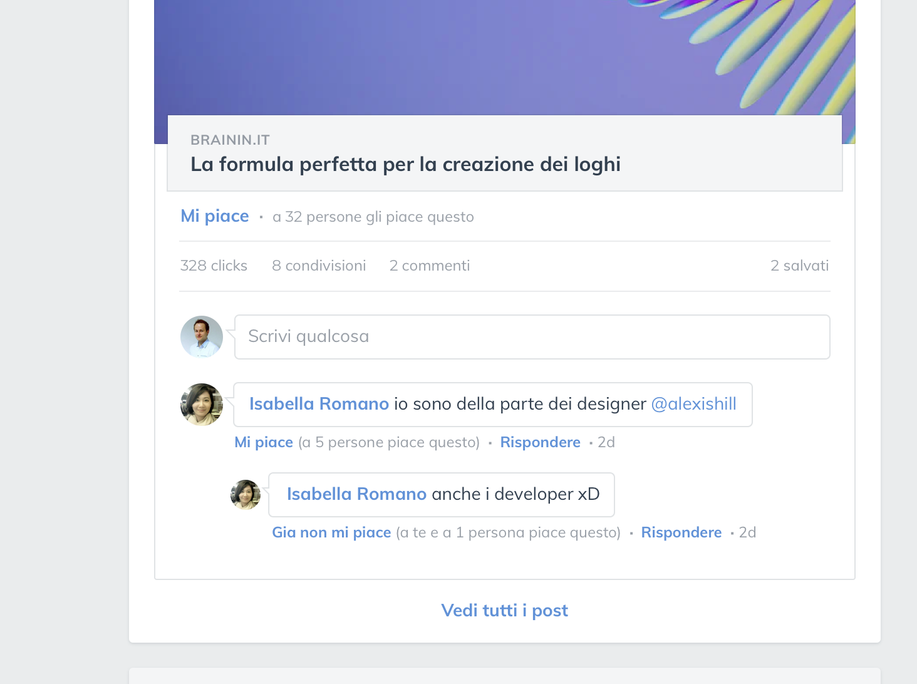Open the 328 clicks statistic
917x684 pixels.
pyautogui.click(x=214, y=266)
